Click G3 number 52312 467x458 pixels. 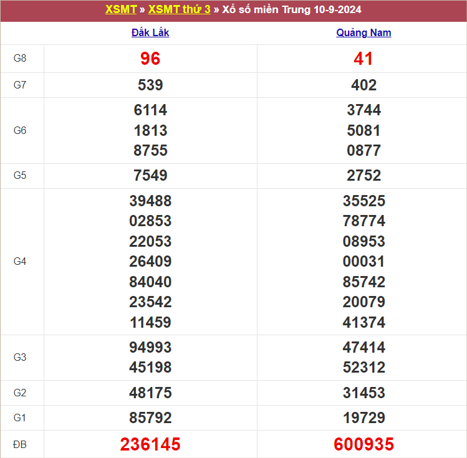363,368
